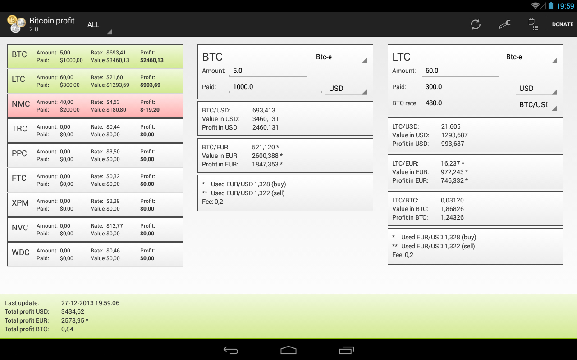Tap the Wi-Fi status icon
This screenshot has width=577, height=360.
536,6
